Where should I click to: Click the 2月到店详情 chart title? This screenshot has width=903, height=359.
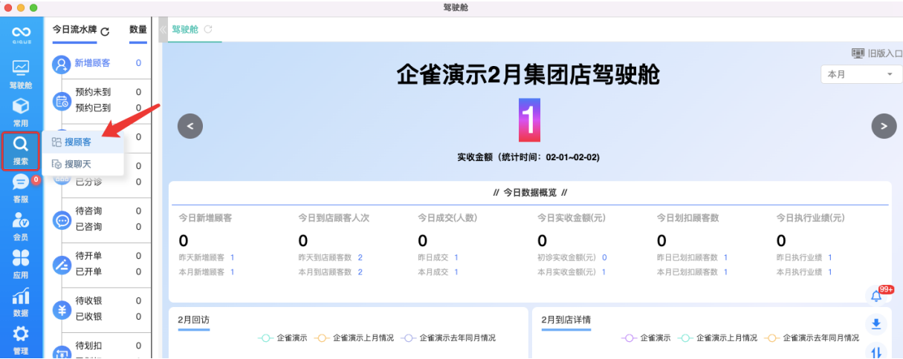[x=566, y=320]
